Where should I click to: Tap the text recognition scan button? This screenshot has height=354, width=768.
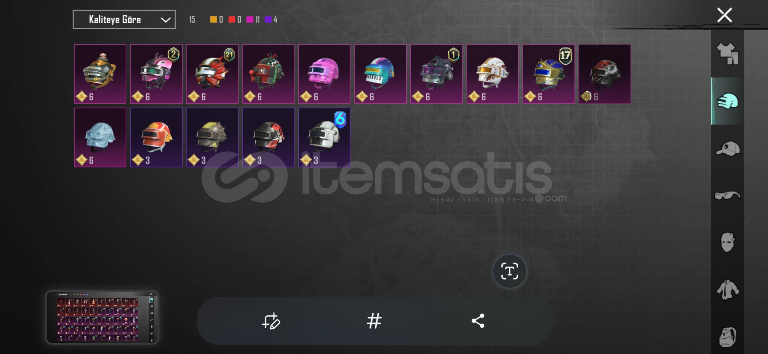pyautogui.click(x=509, y=271)
